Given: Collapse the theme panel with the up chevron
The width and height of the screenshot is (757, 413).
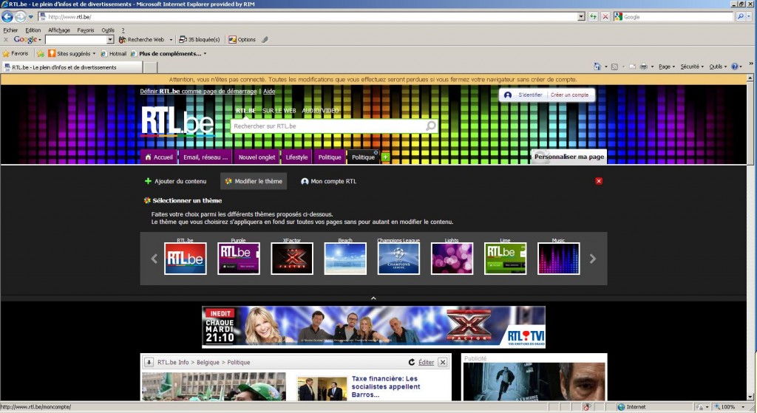Looking at the screenshot, I should pyautogui.click(x=373, y=298).
